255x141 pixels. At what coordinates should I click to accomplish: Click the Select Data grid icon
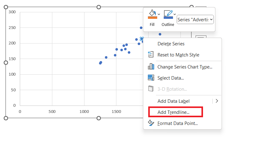[x=151, y=78]
